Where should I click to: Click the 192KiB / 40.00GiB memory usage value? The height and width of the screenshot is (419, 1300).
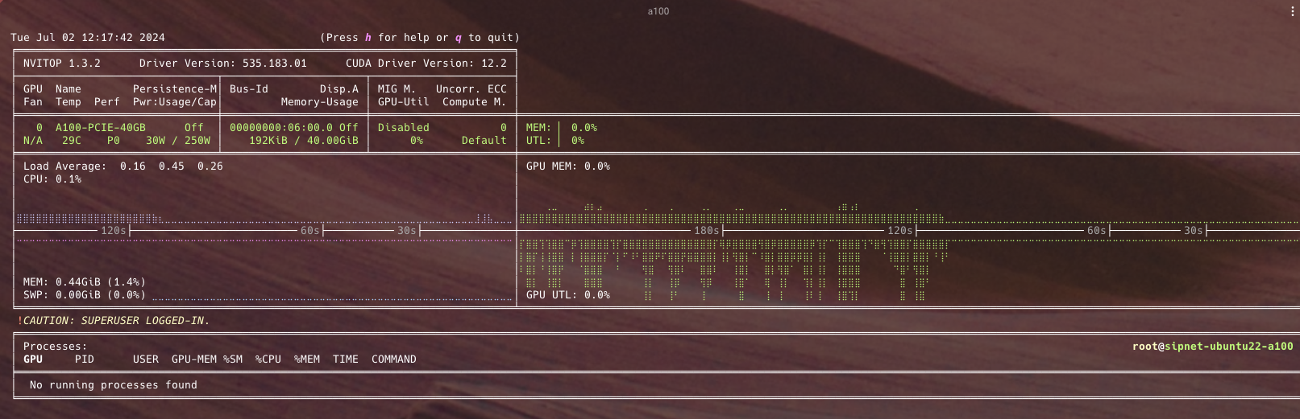(303, 141)
